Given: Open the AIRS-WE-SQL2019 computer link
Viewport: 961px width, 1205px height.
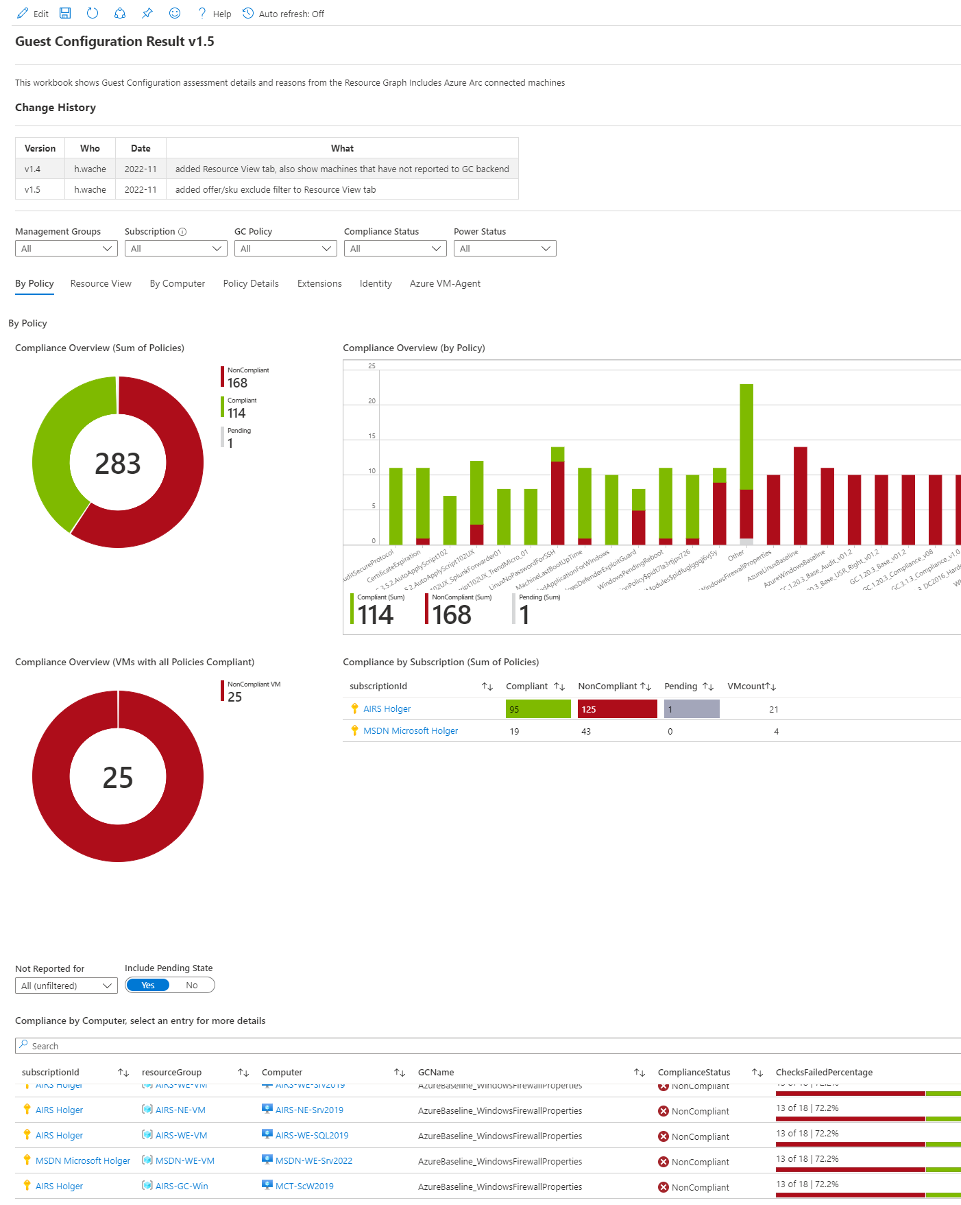Looking at the screenshot, I should (312, 1136).
